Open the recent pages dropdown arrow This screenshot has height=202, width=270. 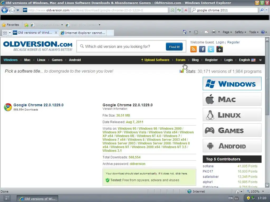tap(18, 10)
